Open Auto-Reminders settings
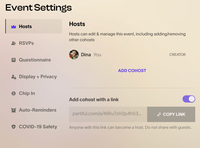Image resolution: width=200 pixels, height=148 pixels. [34, 110]
